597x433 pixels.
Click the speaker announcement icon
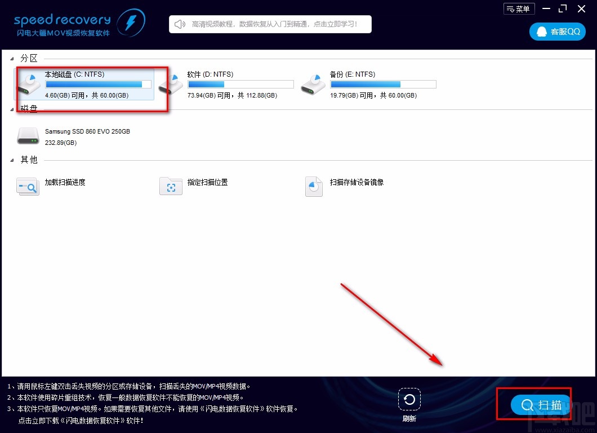point(180,24)
